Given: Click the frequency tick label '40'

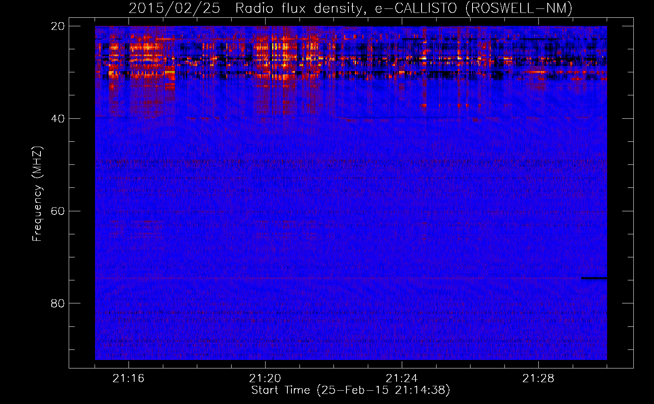Looking at the screenshot, I should click(58, 119).
